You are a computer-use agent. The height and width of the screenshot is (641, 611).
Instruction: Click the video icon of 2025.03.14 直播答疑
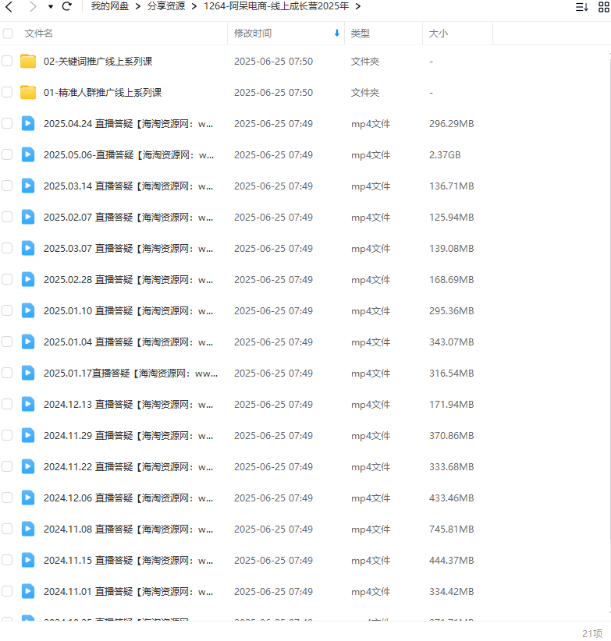(28, 186)
